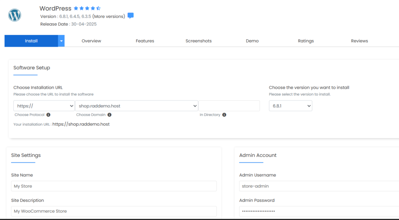The width and height of the screenshot is (399, 220).
Task: Click the WordPress logo icon
Action: 15,16
